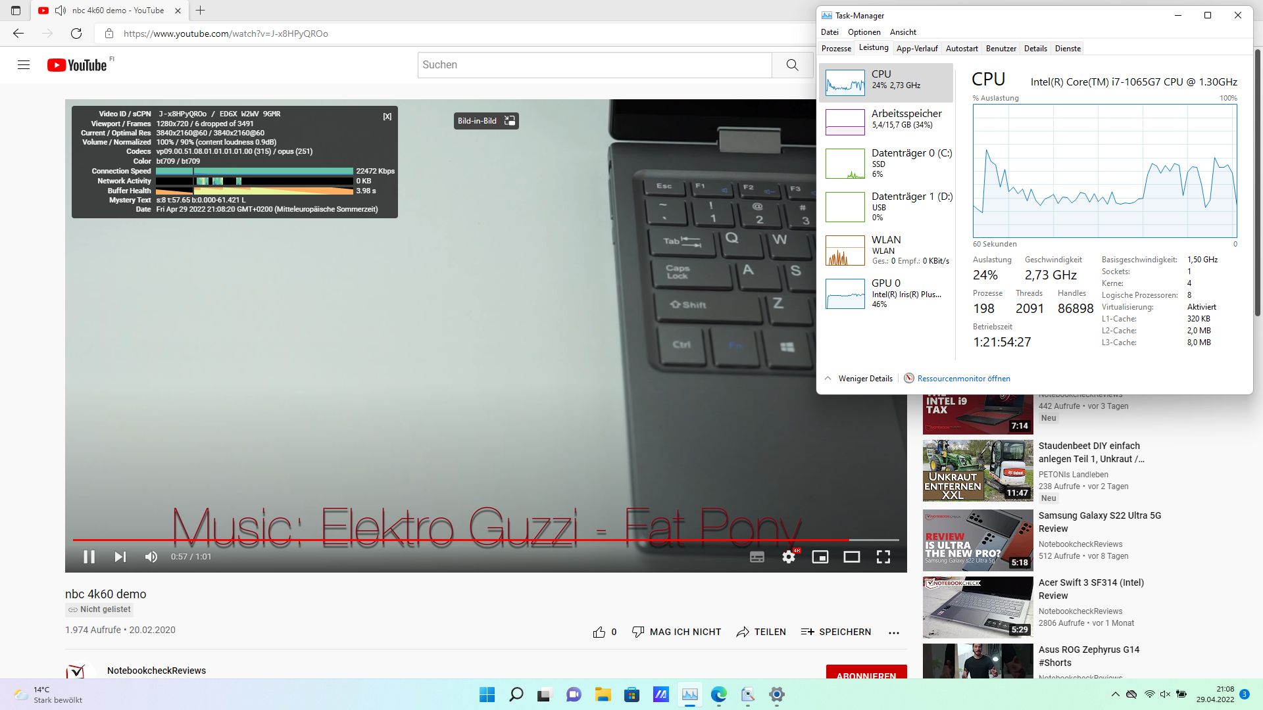The image size is (1263, 710).
Task: Like the nbc 4k60 demo video
Action: (x=599, y=632)
